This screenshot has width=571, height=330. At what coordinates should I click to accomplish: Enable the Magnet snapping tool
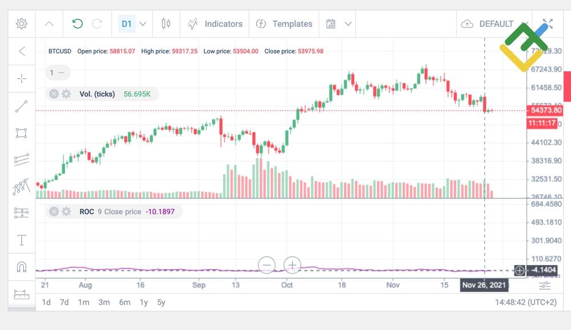click(21, 266)
